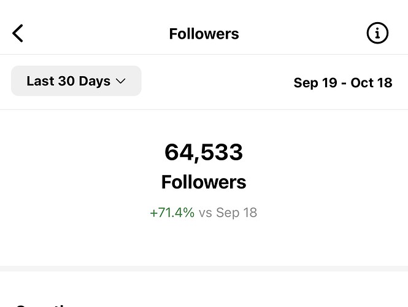
Task: Click the Oct 18 end date
Action: point(371,82)
